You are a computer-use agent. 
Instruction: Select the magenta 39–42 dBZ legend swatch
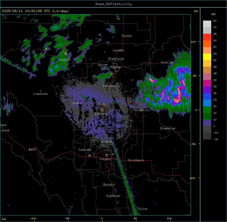[x=207, y=83]
